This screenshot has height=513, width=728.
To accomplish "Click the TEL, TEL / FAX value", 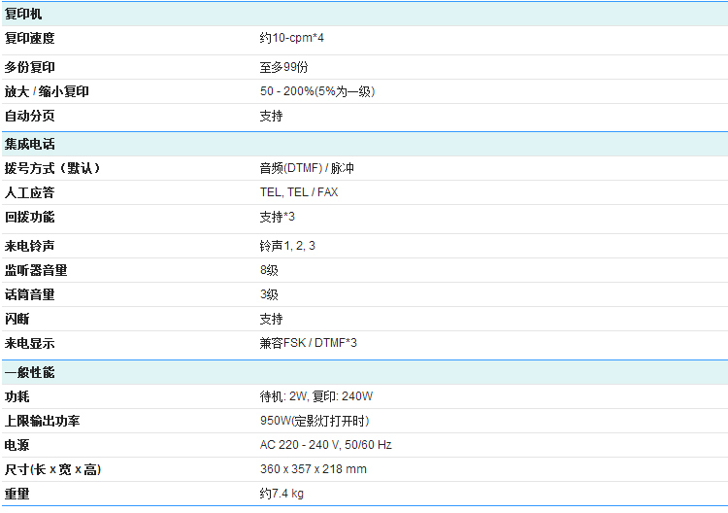I will (x=299, y=192).
